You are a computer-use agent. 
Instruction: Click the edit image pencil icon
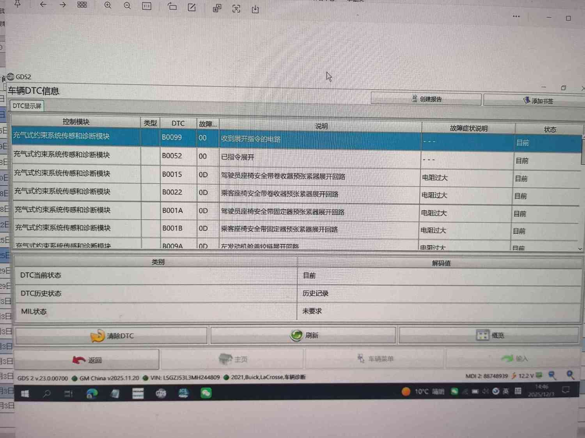click(x=191, y=7)
